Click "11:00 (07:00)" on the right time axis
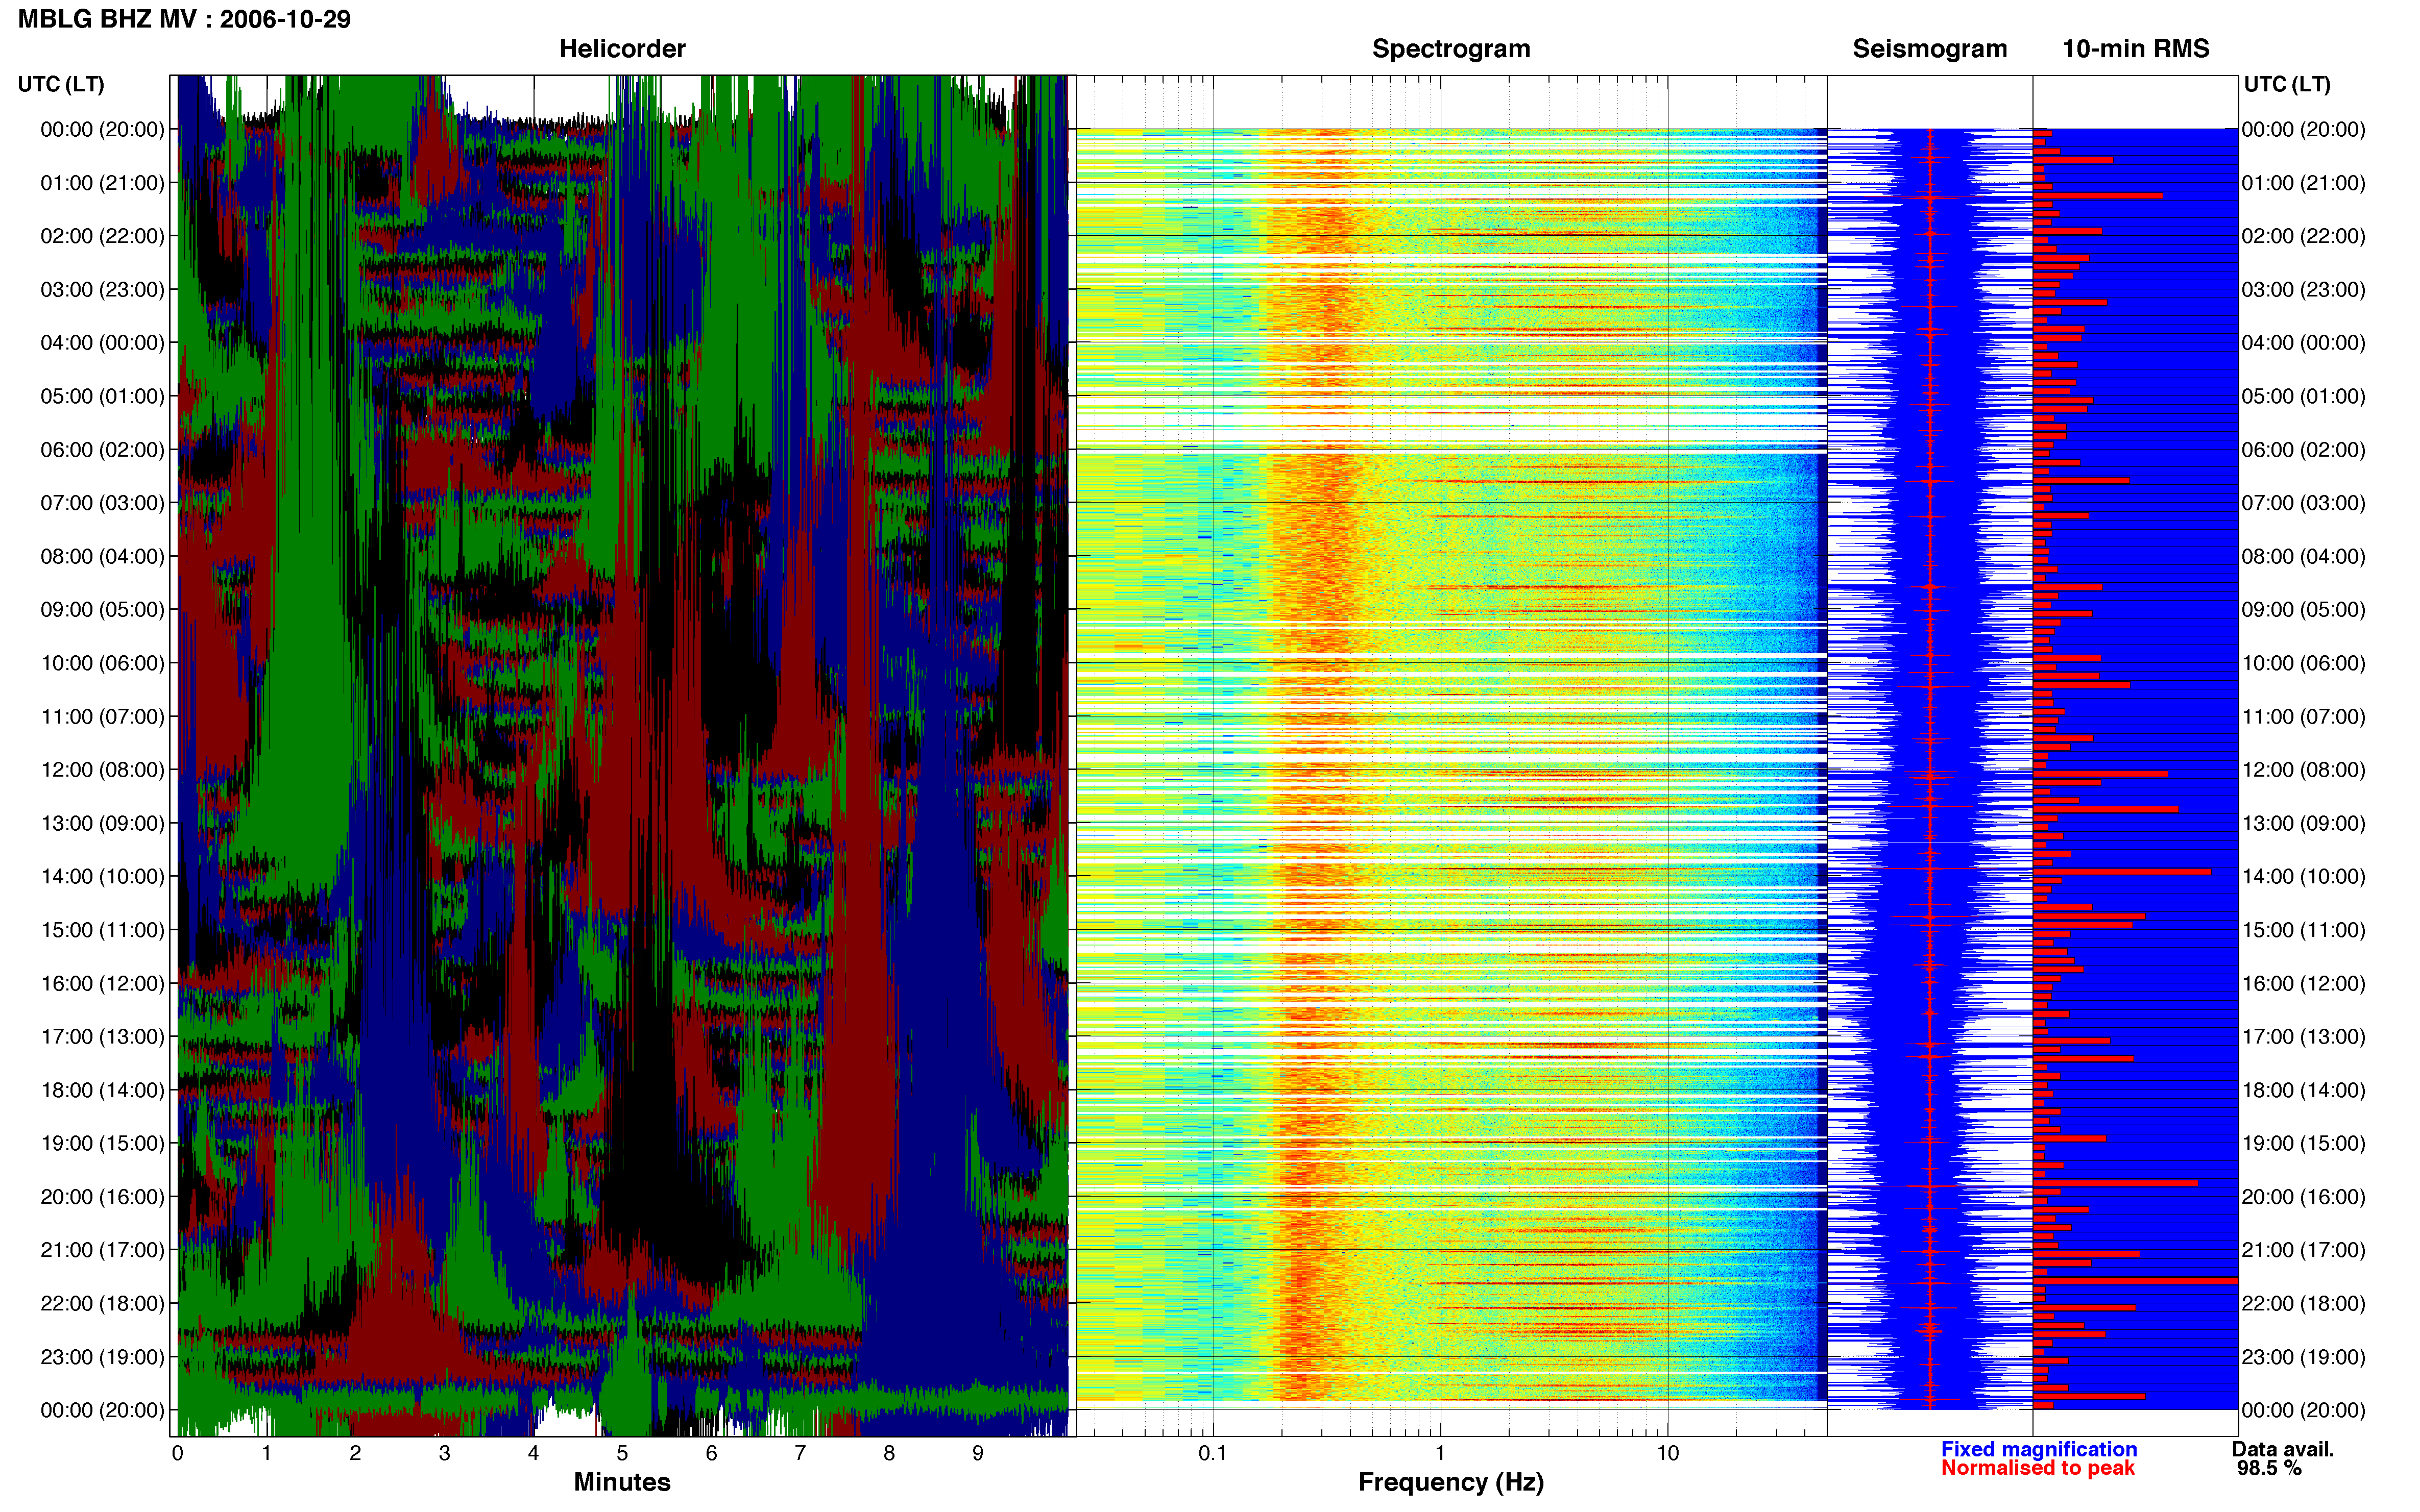Screen dimensions: 2420x1512 (x=2304, y=717)
